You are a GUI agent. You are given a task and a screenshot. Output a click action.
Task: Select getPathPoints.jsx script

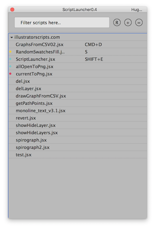point(78,103)
